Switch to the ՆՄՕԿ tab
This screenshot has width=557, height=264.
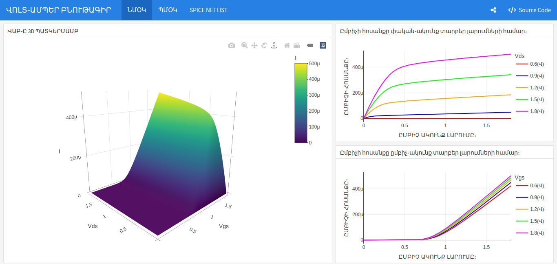[137, 10]
